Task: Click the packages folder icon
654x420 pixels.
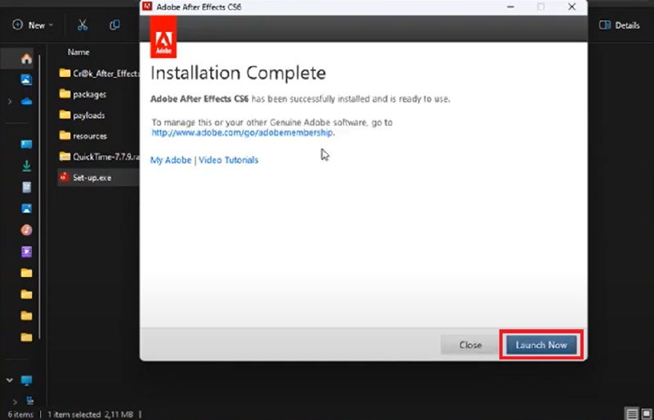Action: pyautogui.click(x=65, y=94)
